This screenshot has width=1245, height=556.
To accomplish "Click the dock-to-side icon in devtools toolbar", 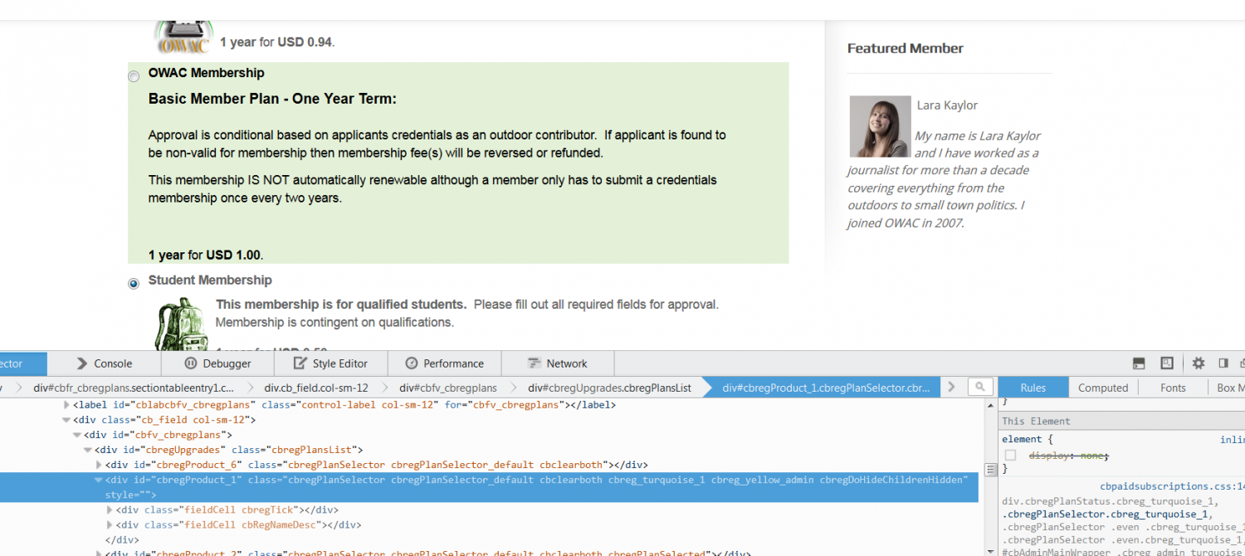I will point(1223,363).
